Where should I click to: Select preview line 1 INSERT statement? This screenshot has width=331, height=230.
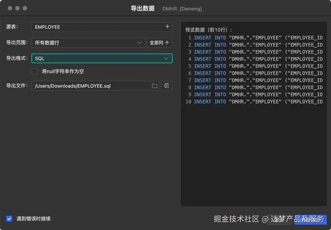point(258,38)
